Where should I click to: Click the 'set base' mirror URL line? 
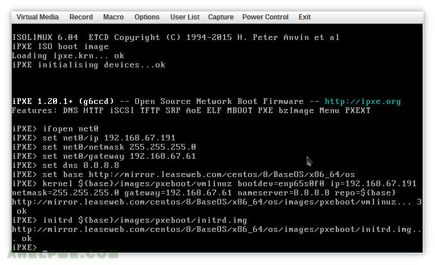(184, 174)
